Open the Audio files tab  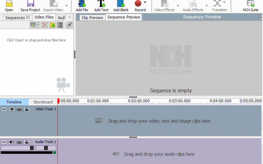click(x=61, y=17)
